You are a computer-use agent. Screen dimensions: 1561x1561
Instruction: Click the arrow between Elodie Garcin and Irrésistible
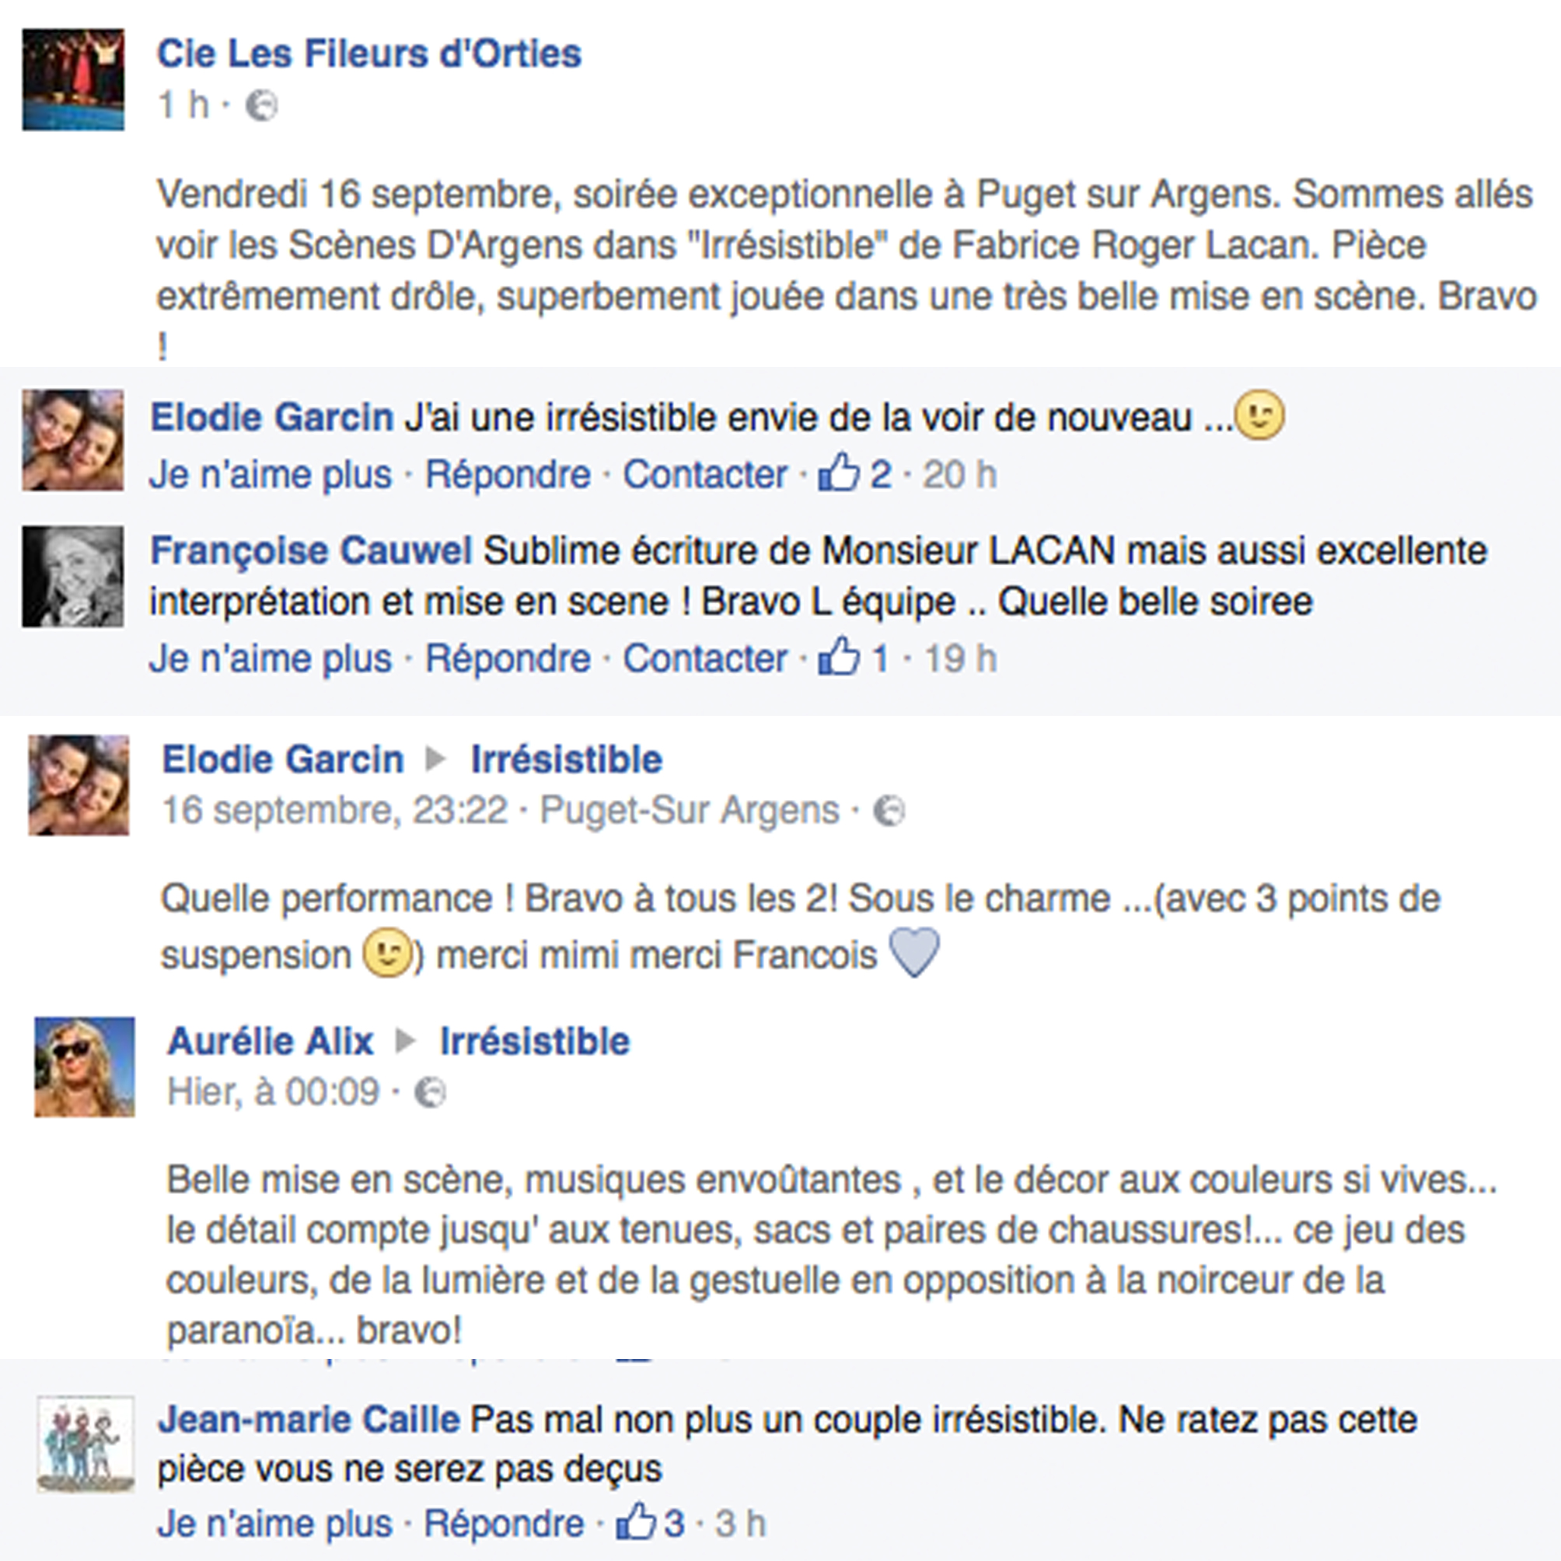tap(435, 760)
